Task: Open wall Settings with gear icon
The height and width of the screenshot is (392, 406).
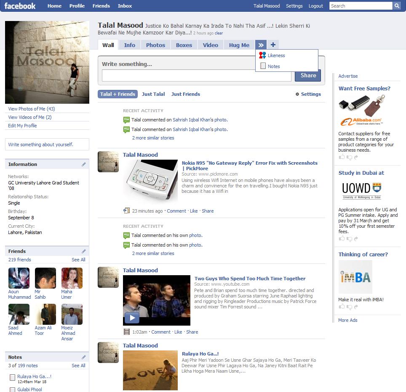Action: click(308, 94)
